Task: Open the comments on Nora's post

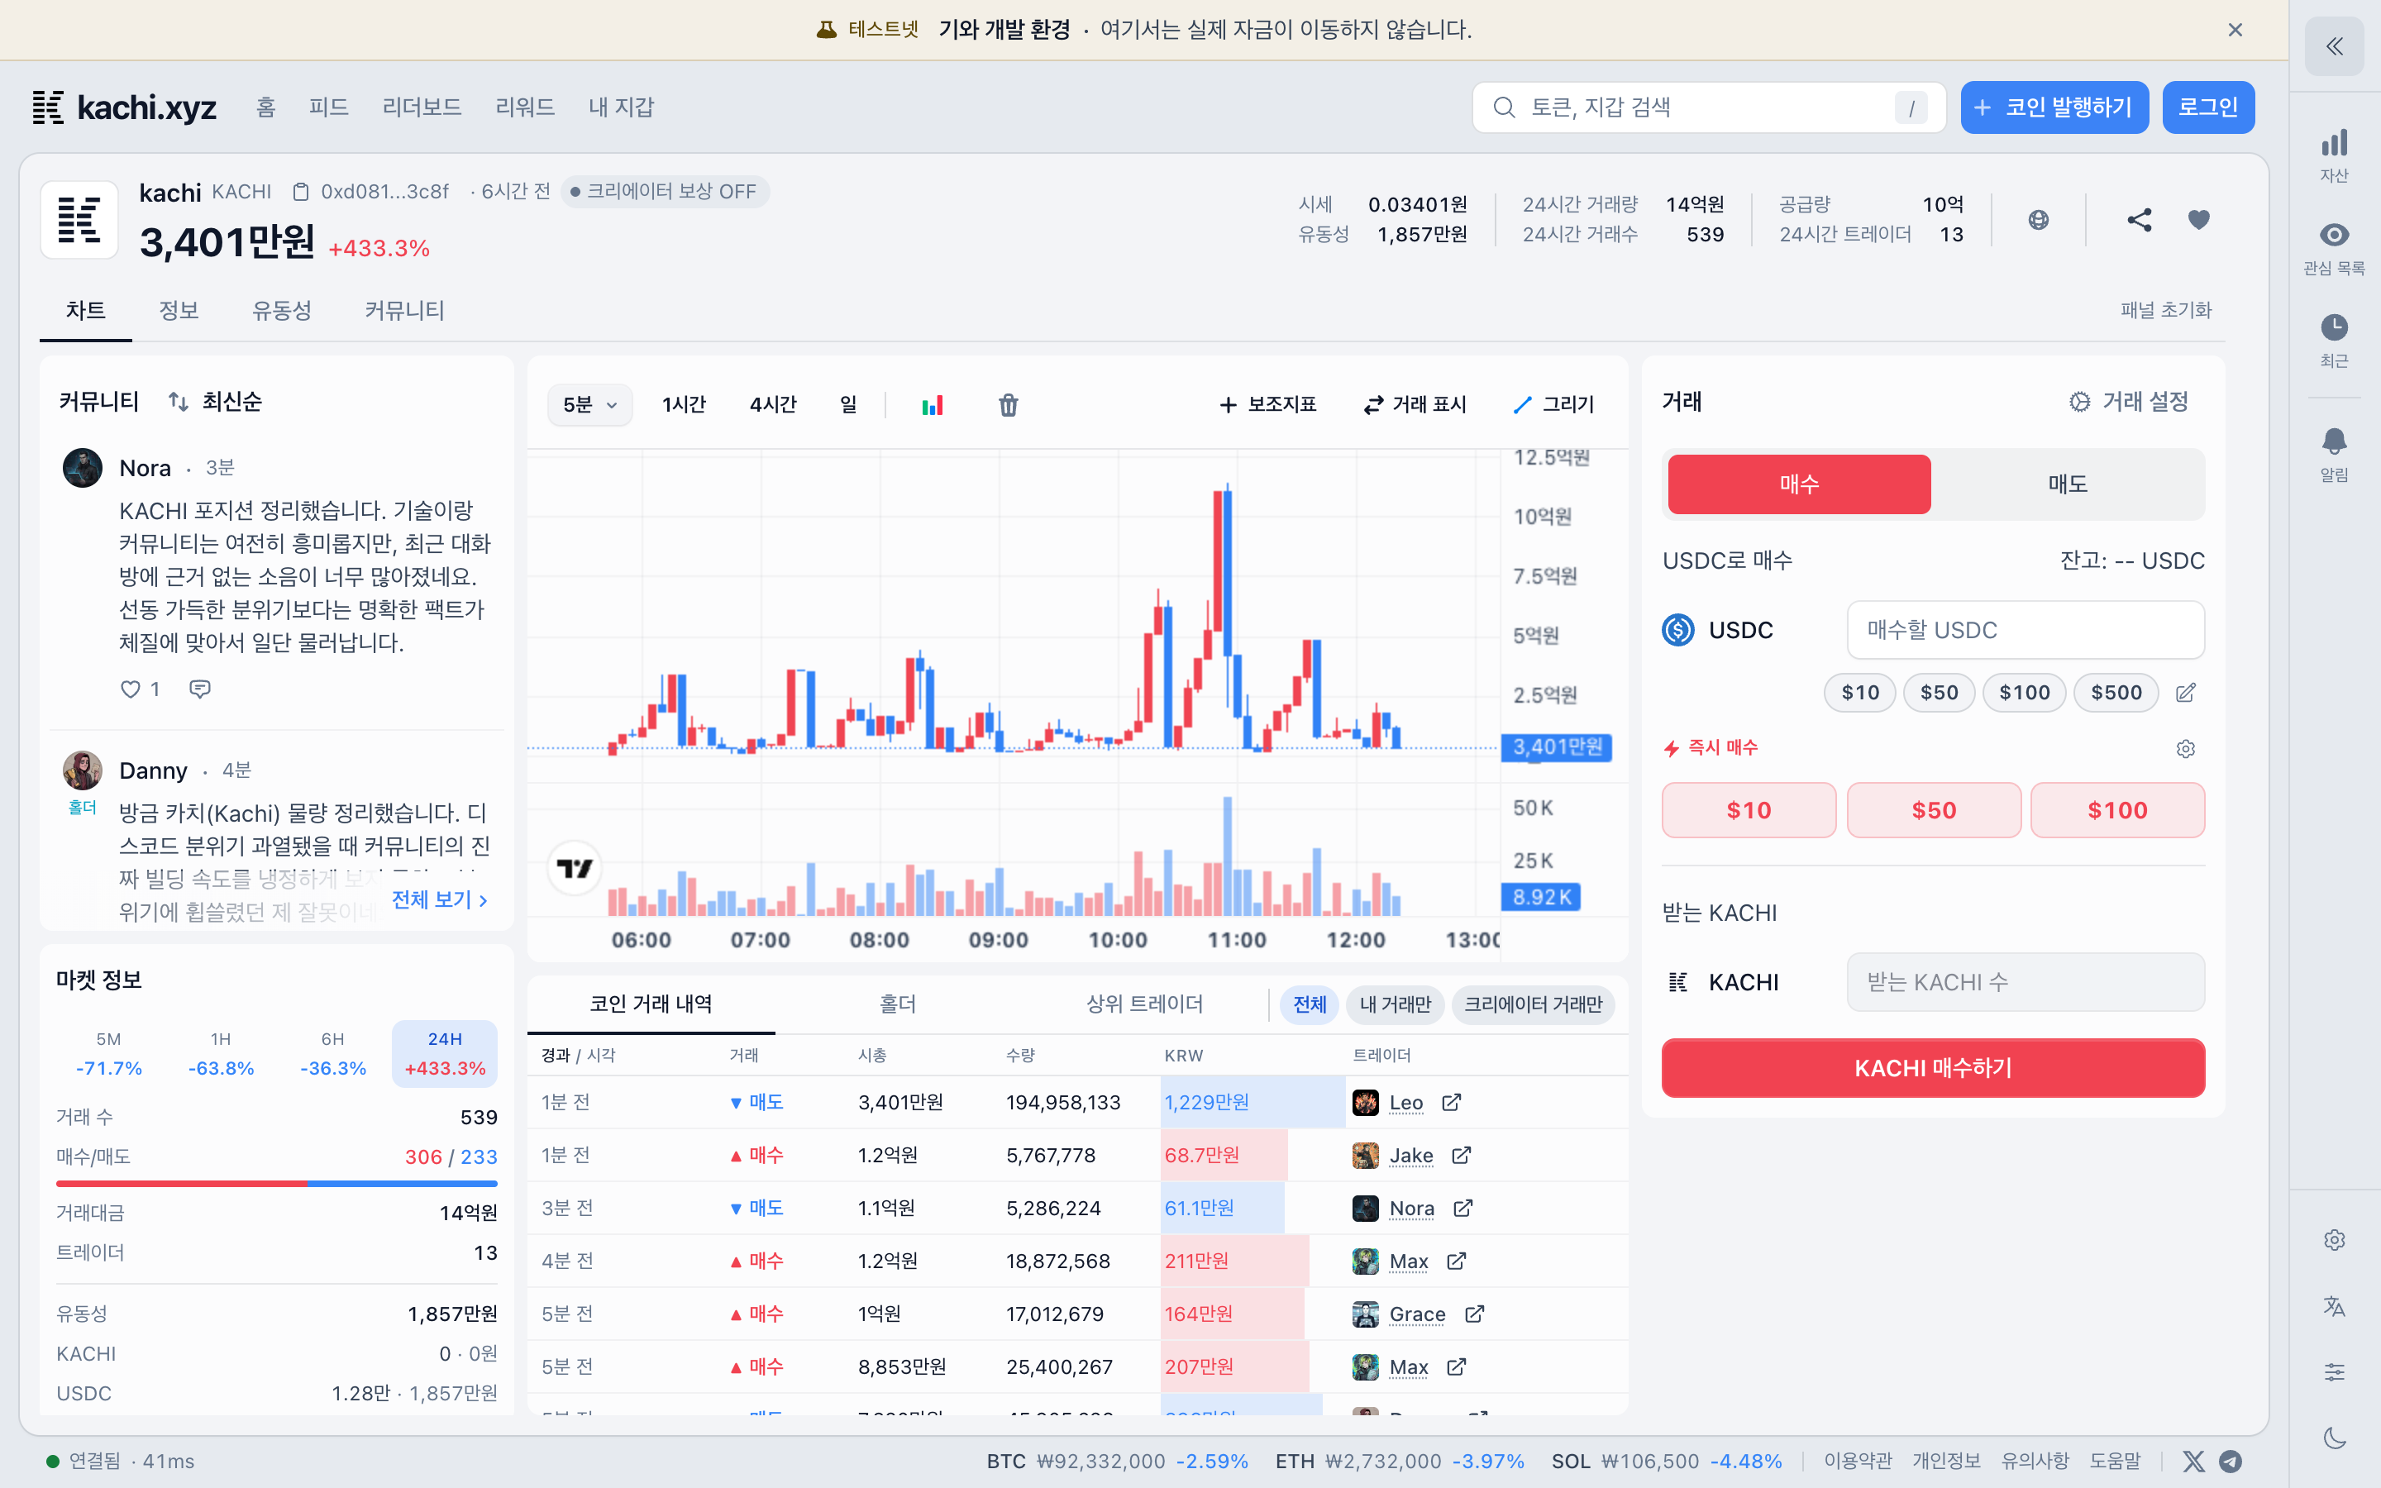Action: [200, 689]
